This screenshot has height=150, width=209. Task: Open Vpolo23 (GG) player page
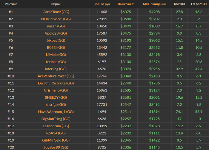56,33
